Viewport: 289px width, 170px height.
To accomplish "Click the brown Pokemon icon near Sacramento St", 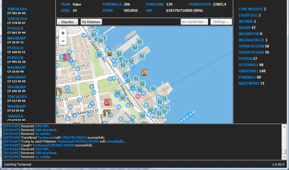I will [107, 113].
